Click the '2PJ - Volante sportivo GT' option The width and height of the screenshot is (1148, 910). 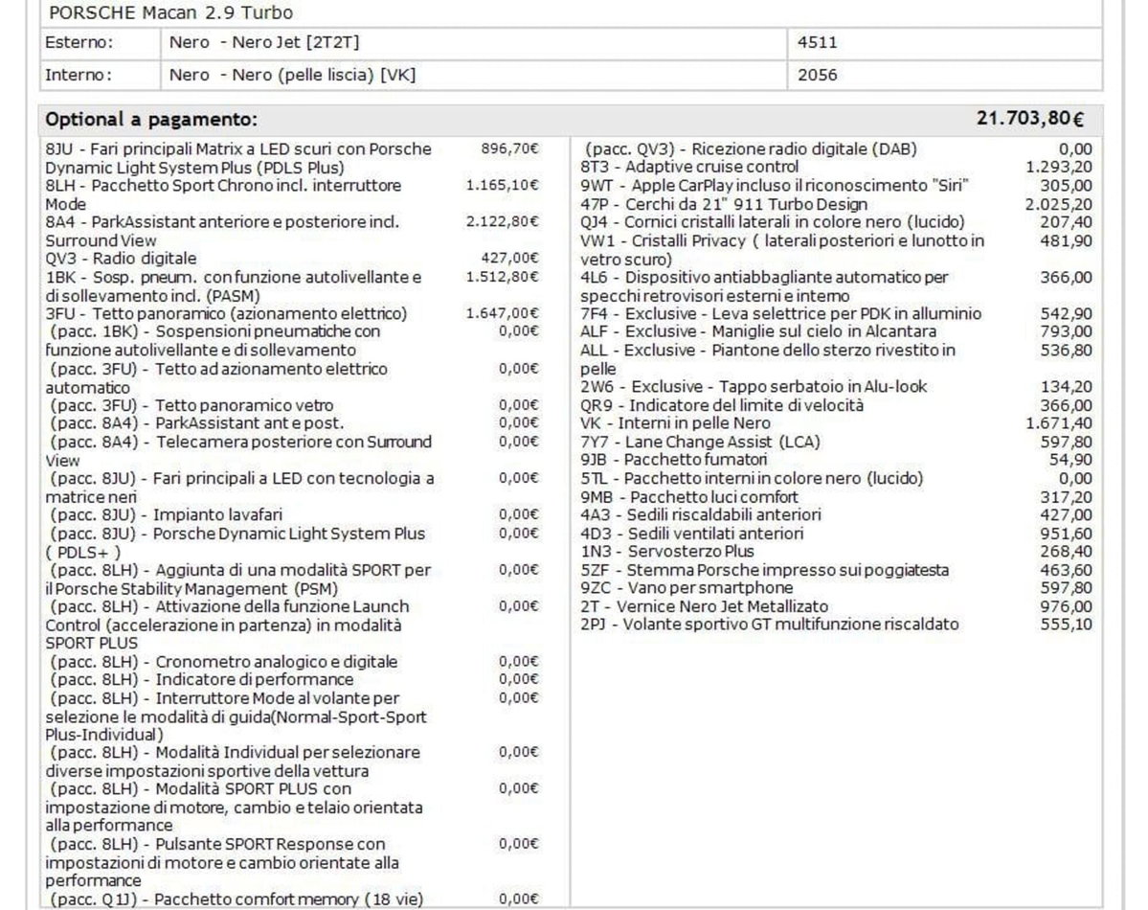pyautogui.click(x=770, y=625)
